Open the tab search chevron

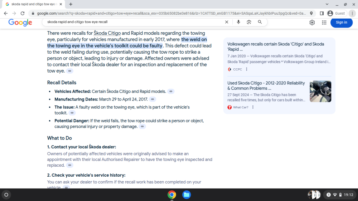[x=327, y=4]
